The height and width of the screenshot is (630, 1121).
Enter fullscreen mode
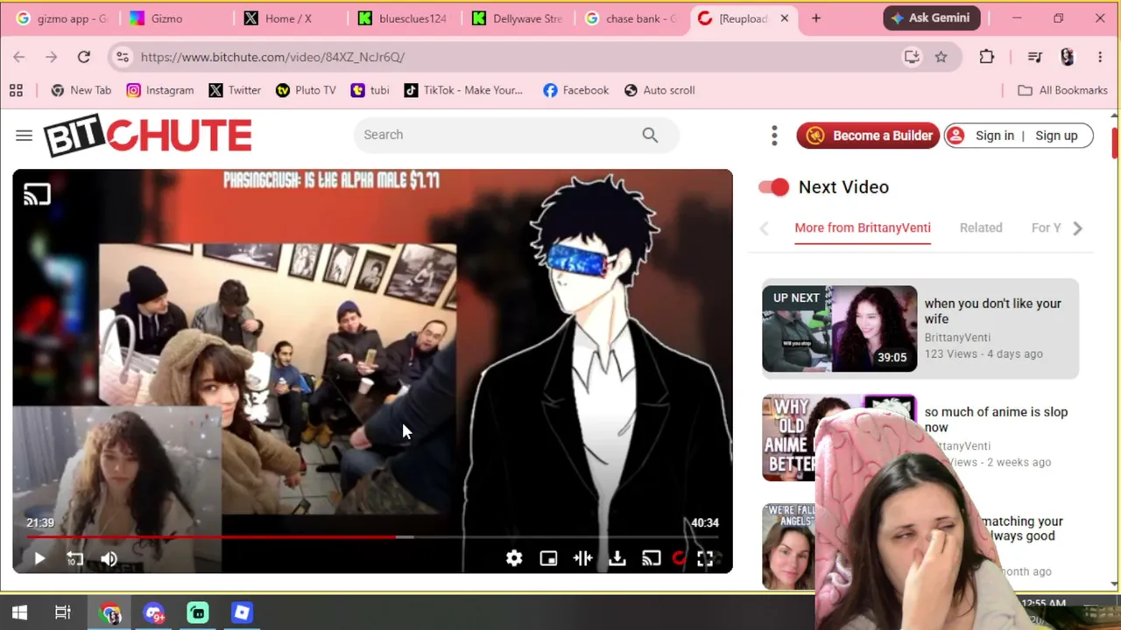pos(705,558)
